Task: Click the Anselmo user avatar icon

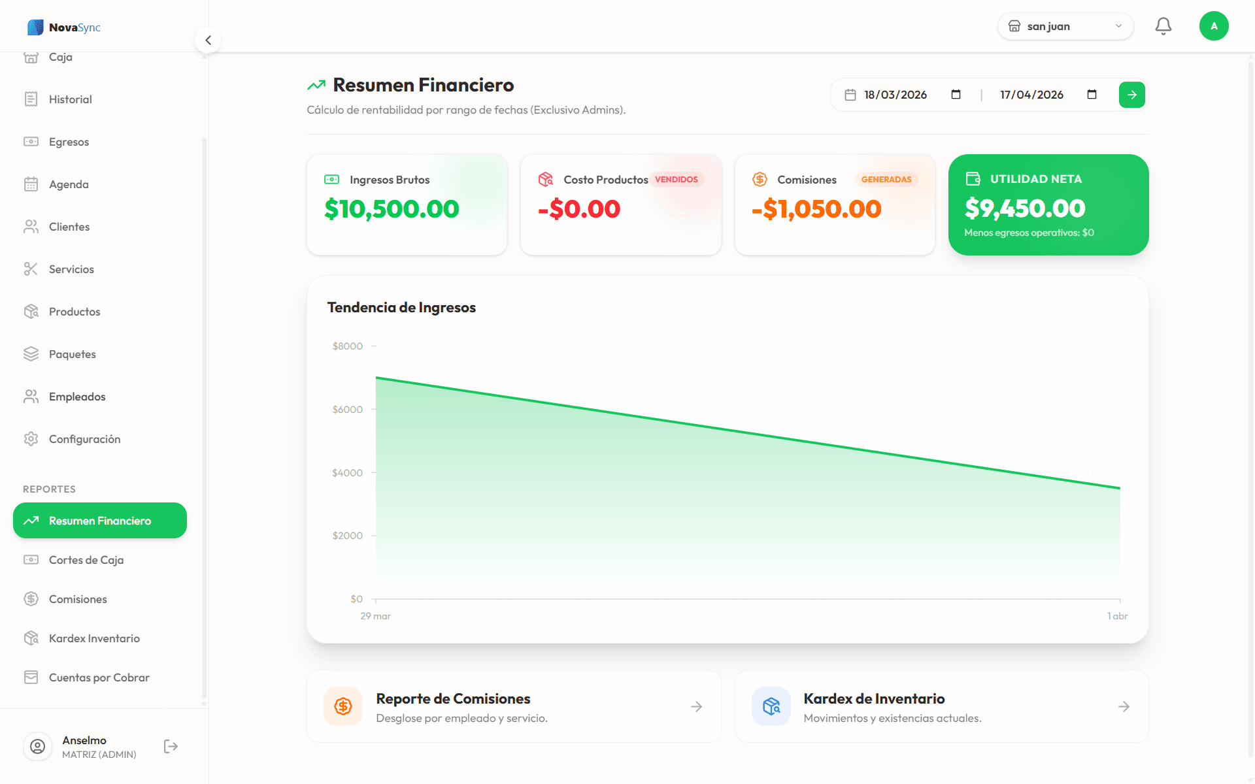Action: click(38, 747)
